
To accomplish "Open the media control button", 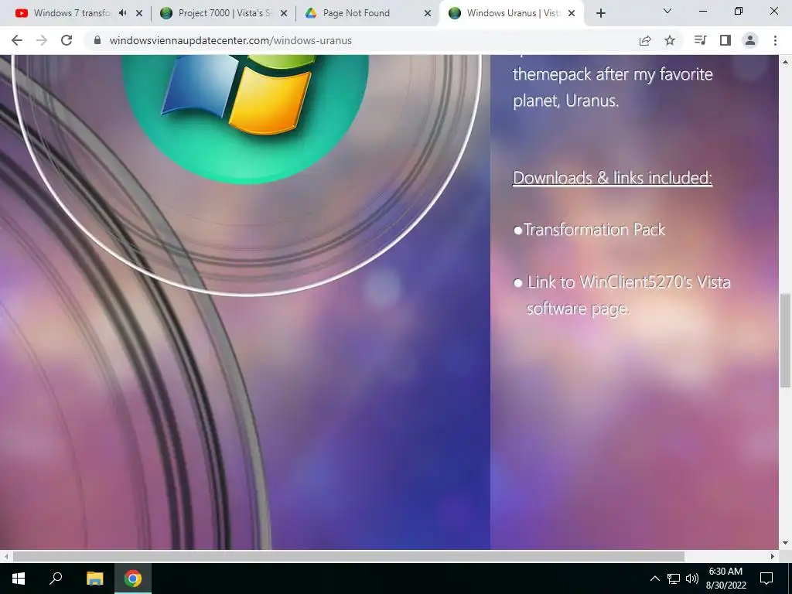I will pyautogui.click(x=700, y=40).
